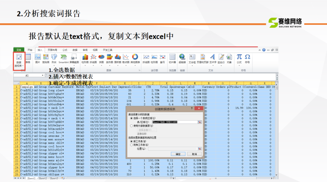The image size is (327, 182).
Task: Click the 图片 insert picture icon
Action: click(38, 57)
